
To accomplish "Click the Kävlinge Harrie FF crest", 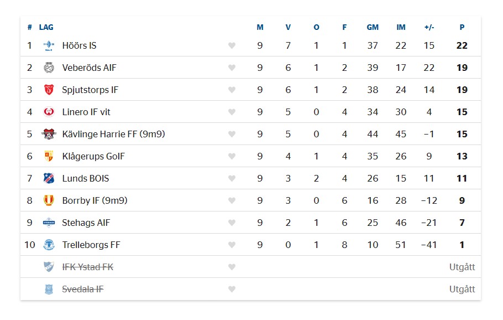I will tap(49, 134).
